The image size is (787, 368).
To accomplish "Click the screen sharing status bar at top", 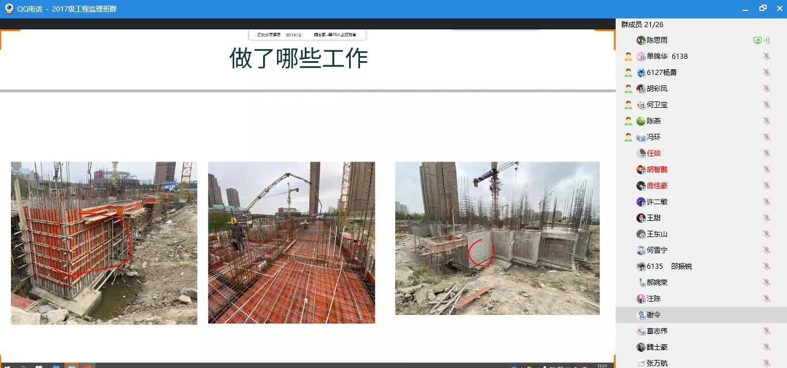I will click(x=307, y=35).
